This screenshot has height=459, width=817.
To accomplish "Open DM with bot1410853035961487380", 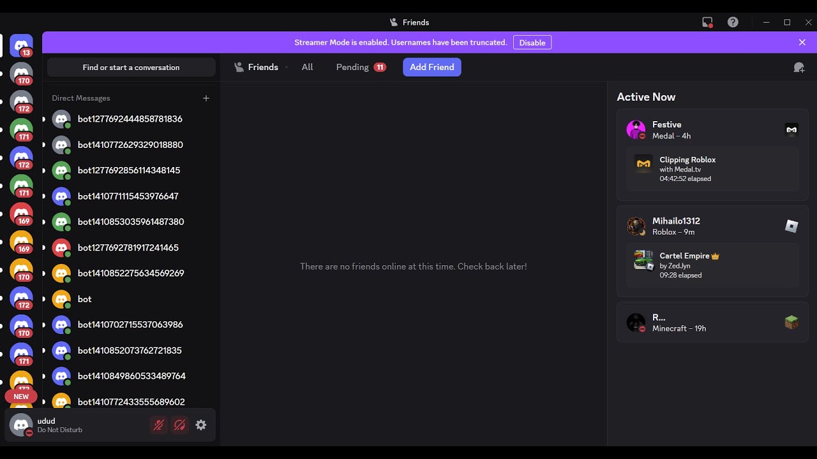I will tap(131, 222).
